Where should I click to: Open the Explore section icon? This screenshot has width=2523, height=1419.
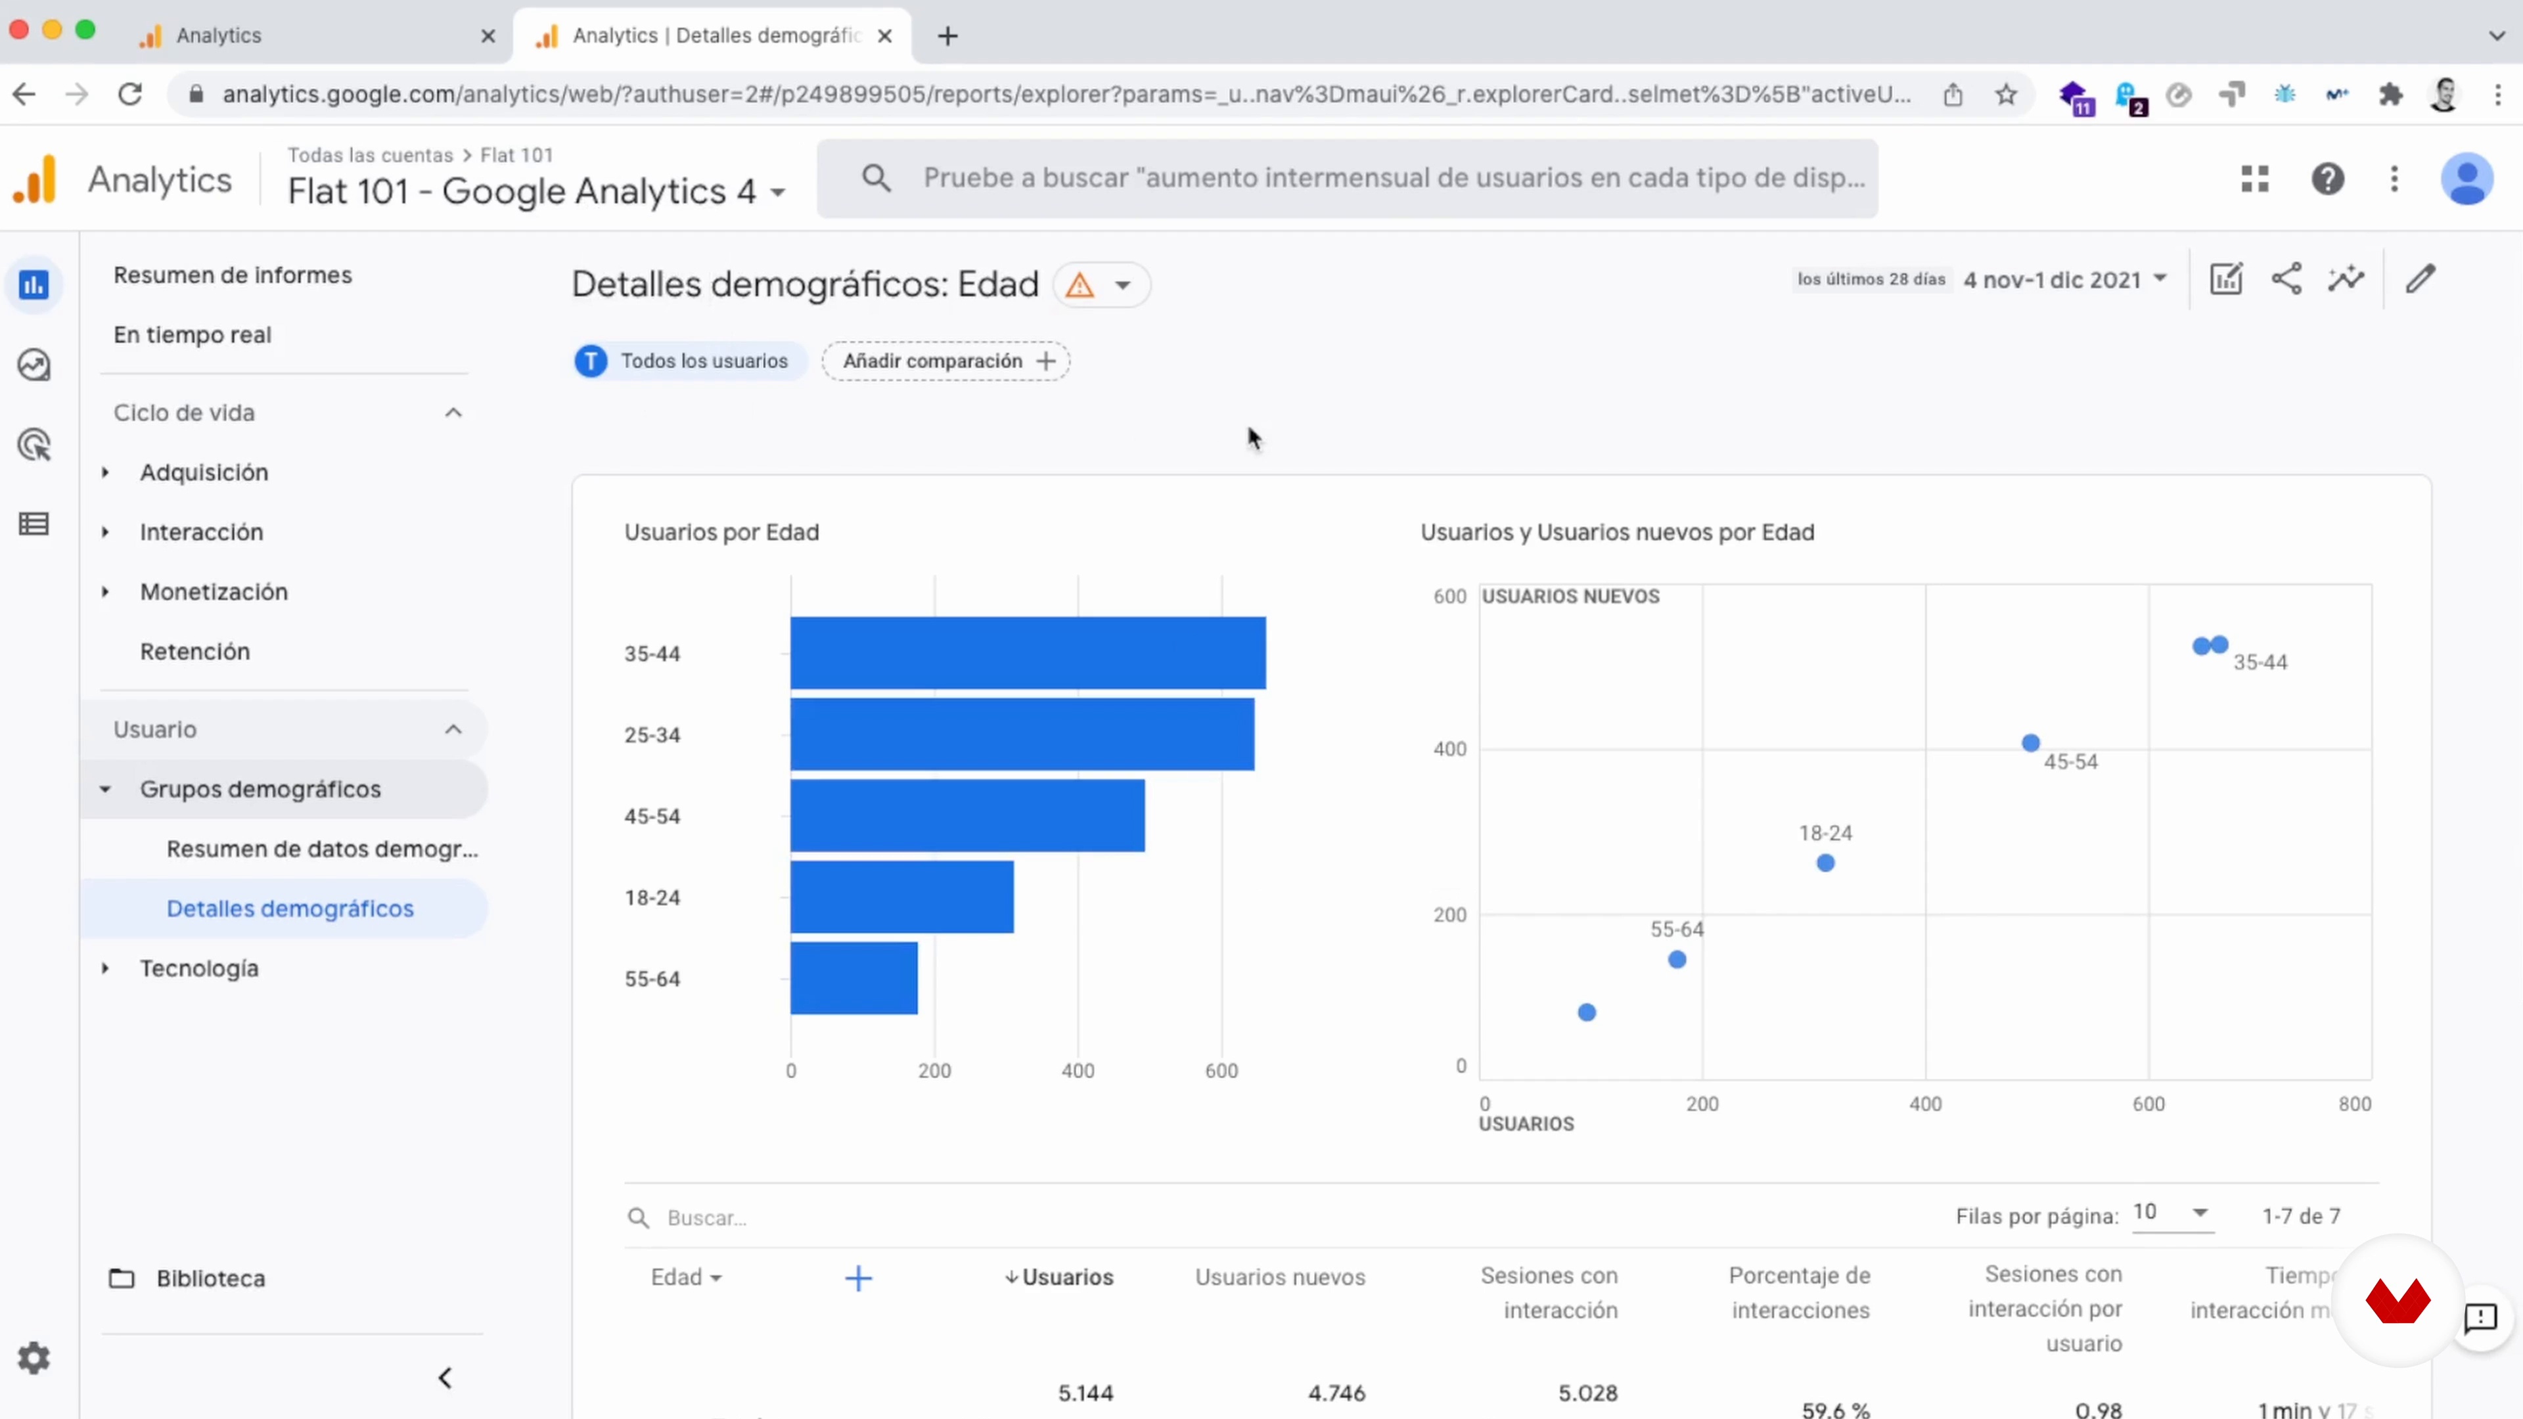[34, 365]
